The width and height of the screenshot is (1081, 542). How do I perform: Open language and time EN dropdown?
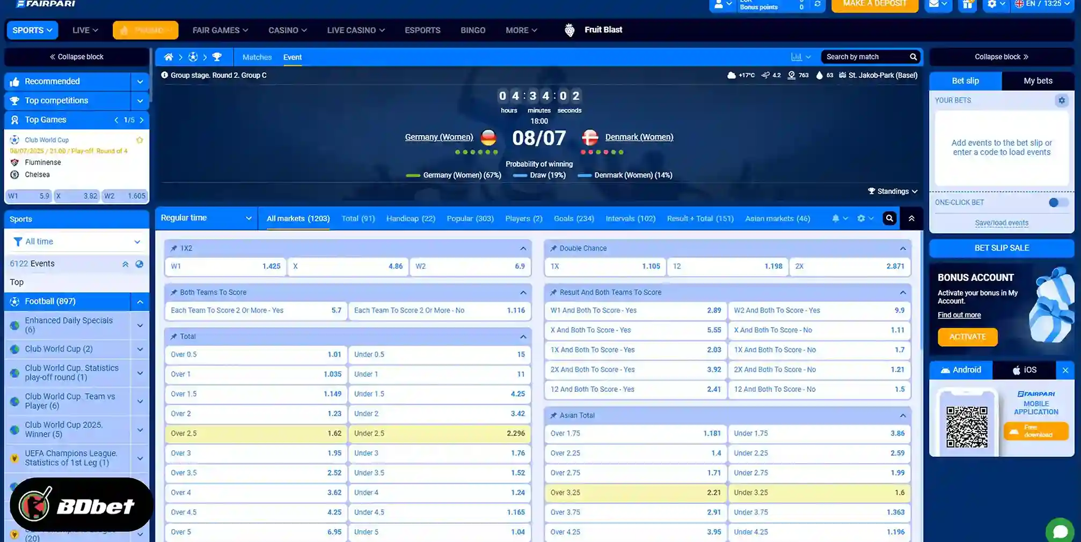click(x=1042, y=4)
